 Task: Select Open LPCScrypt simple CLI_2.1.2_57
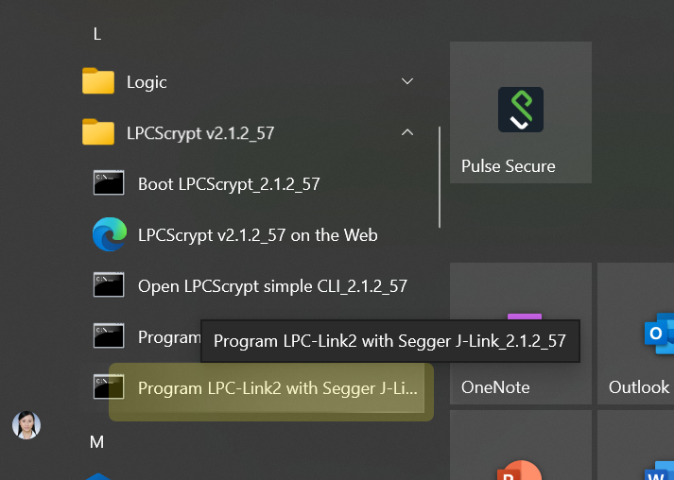point(272,285)
